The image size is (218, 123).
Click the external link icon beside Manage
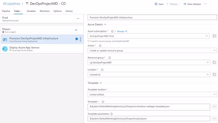[126, 31]
